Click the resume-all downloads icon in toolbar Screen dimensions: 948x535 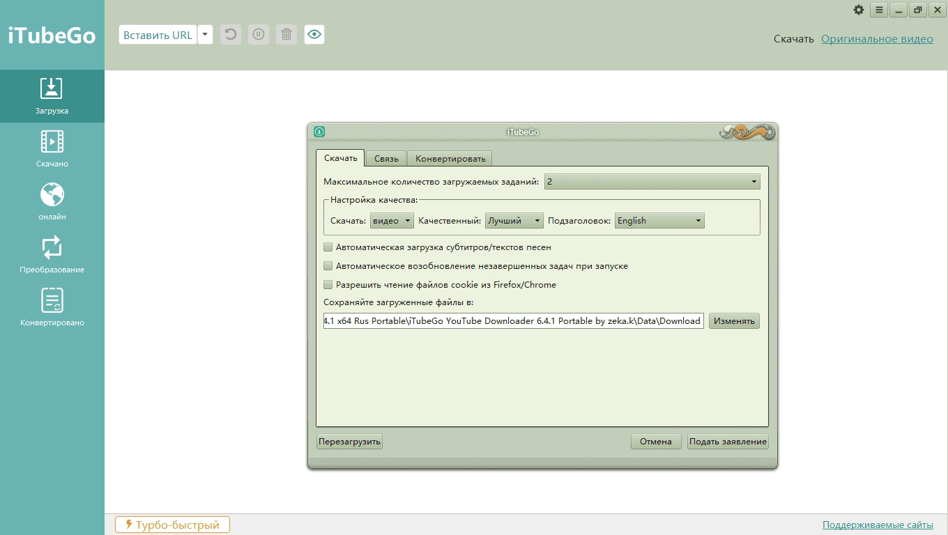(x=231, y=35)
